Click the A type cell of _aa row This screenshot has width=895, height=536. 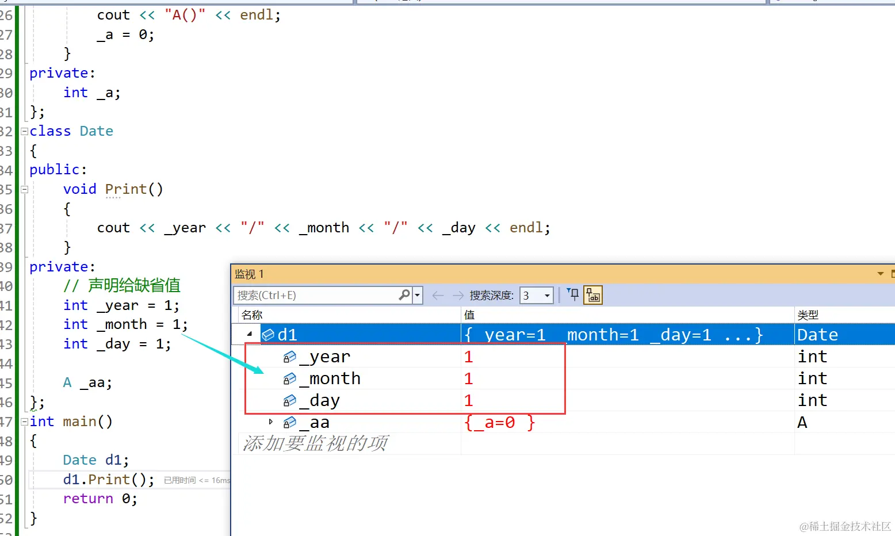[x=802, y=423]
